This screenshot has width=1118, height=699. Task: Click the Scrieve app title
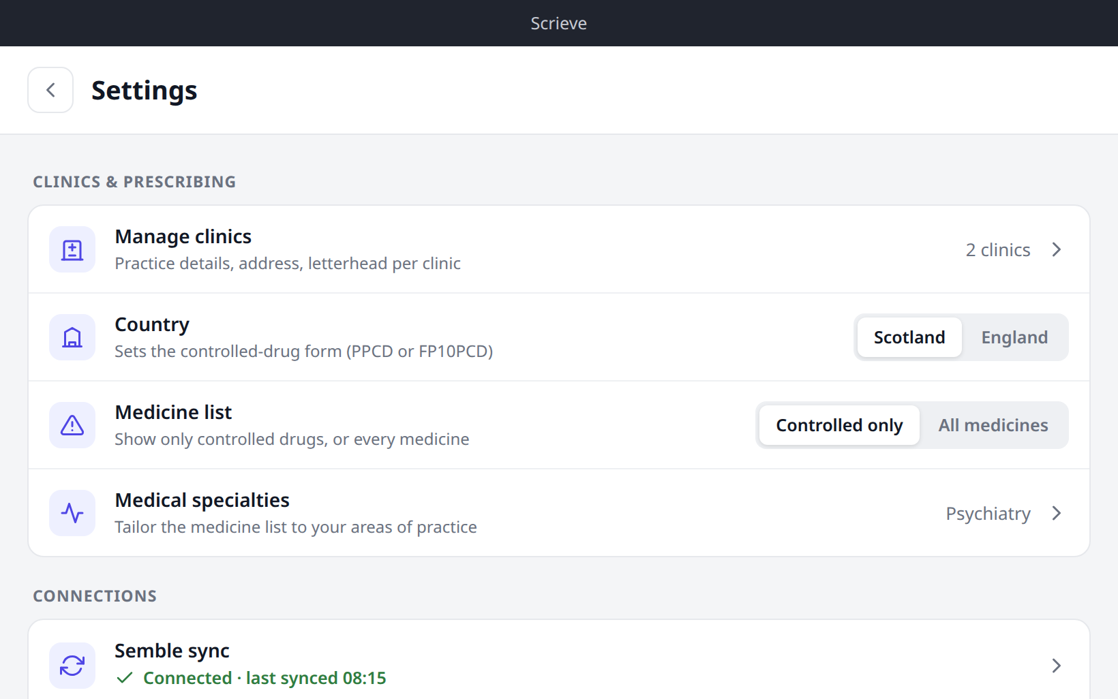click(x=559, y=23)
